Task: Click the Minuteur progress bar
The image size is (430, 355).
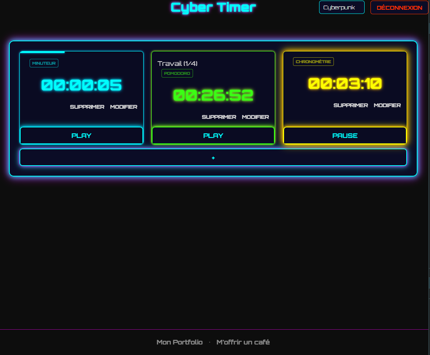Action: [x=43, y=52]
